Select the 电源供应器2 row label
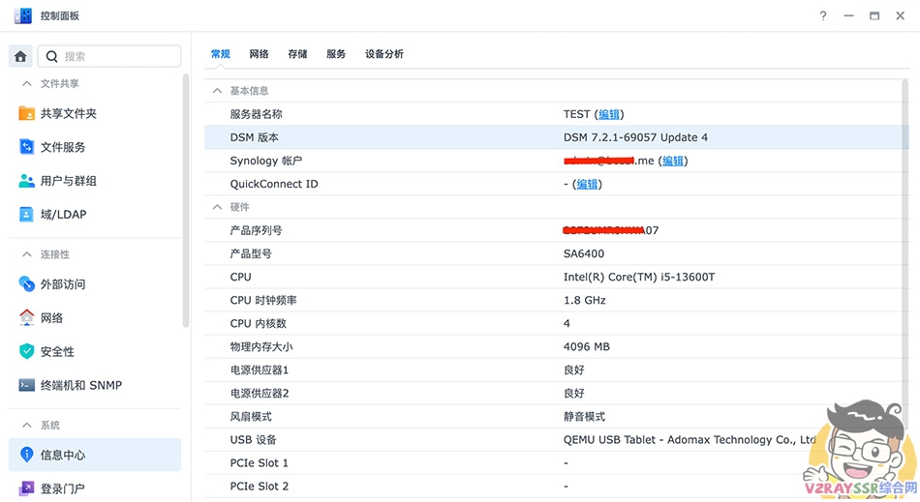Screen dimensions: 920x502 pos(260,393)
